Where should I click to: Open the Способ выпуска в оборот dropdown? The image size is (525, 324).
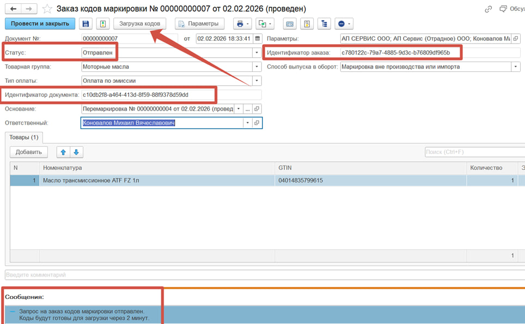515,67
